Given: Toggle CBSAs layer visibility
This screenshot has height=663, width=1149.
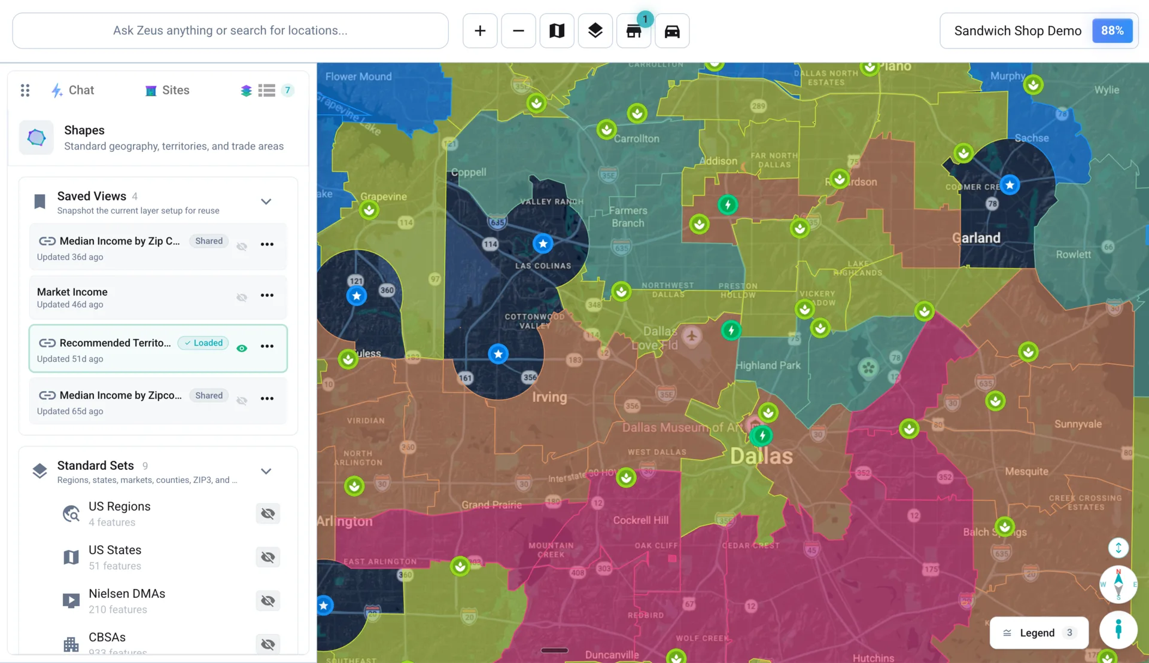Looking at the screenshot, I should coord(268,644).
